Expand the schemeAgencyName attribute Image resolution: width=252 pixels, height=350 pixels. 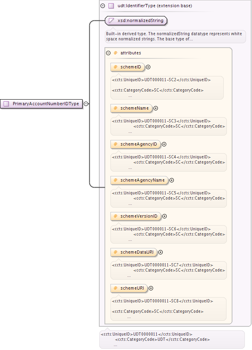pyautogui.click(x=172, y=180)
